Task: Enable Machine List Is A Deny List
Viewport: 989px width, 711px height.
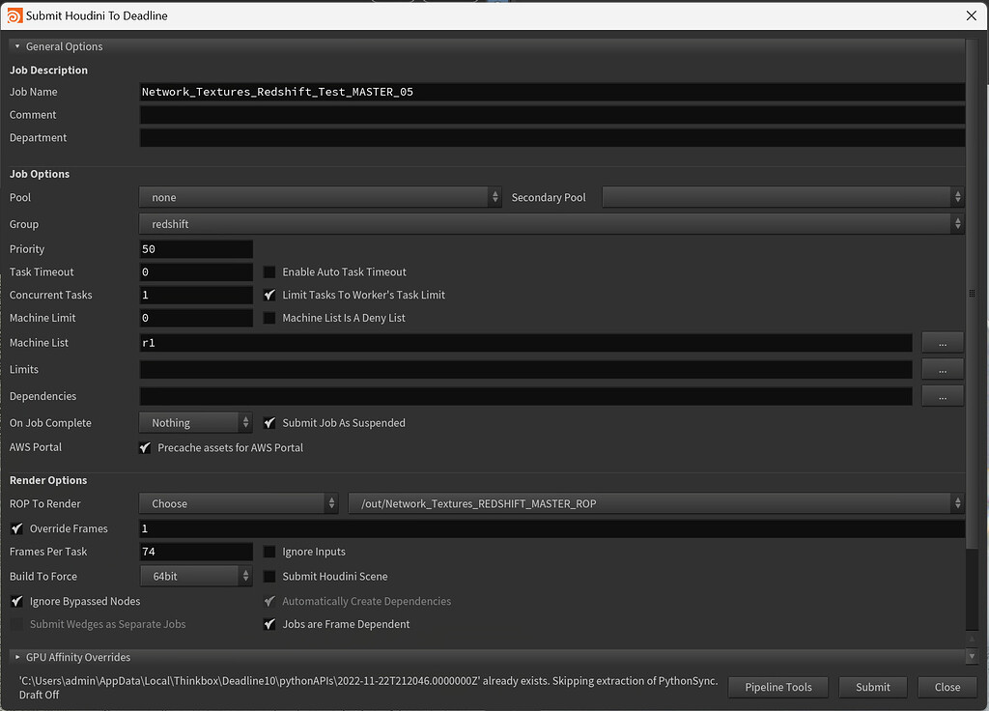Action: pos(268,319)
